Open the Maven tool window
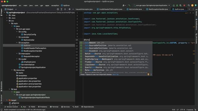This screenshot has height=111, width=198. [196, 13]
